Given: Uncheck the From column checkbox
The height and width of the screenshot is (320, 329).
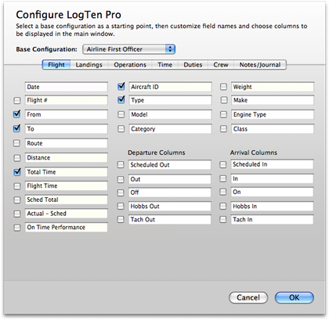Looking at the screenshot, I should [17, 114].
